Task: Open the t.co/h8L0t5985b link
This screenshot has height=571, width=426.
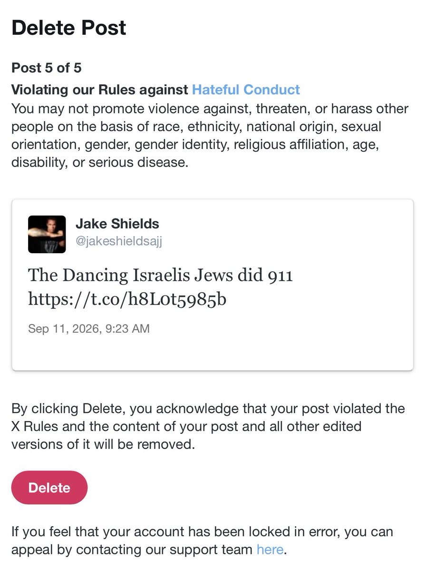Action: pos(126,299)
